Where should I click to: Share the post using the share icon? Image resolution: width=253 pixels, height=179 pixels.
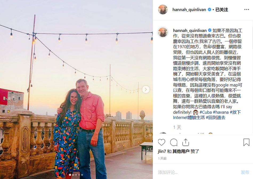pyautogui.click(x=186, y=142)
